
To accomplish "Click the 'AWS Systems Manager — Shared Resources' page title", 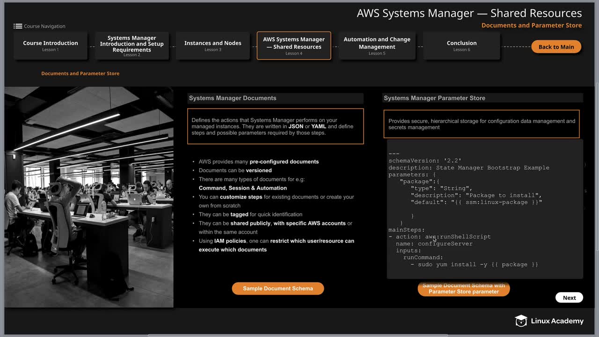I will pos(469,13).
